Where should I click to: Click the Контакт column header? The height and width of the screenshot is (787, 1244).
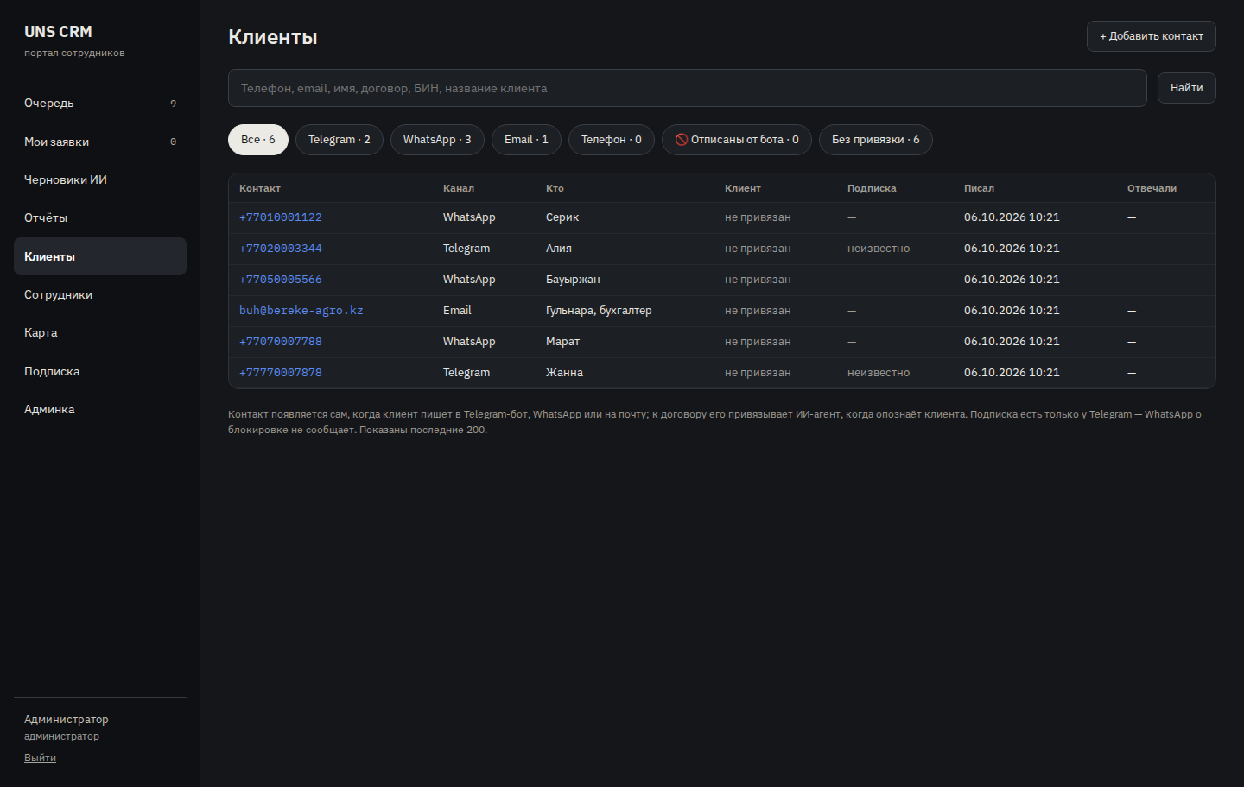click(x=260, y=188)
